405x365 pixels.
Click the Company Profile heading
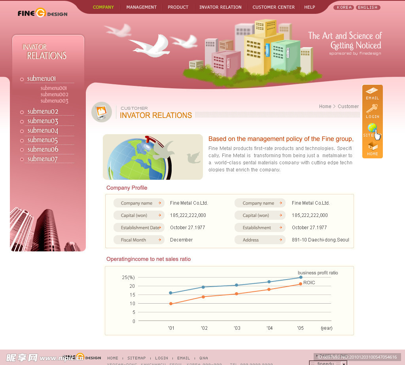point(127,188)
